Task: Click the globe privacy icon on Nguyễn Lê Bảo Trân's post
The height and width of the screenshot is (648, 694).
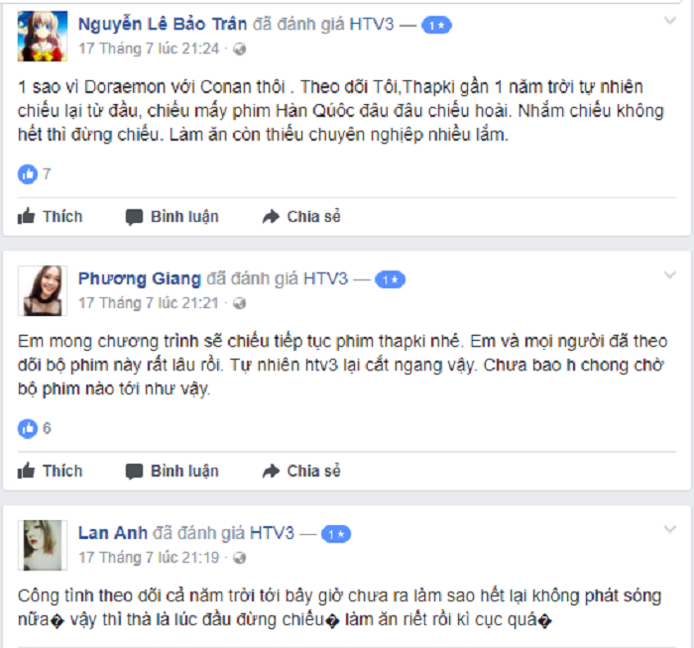Action: 240,50
